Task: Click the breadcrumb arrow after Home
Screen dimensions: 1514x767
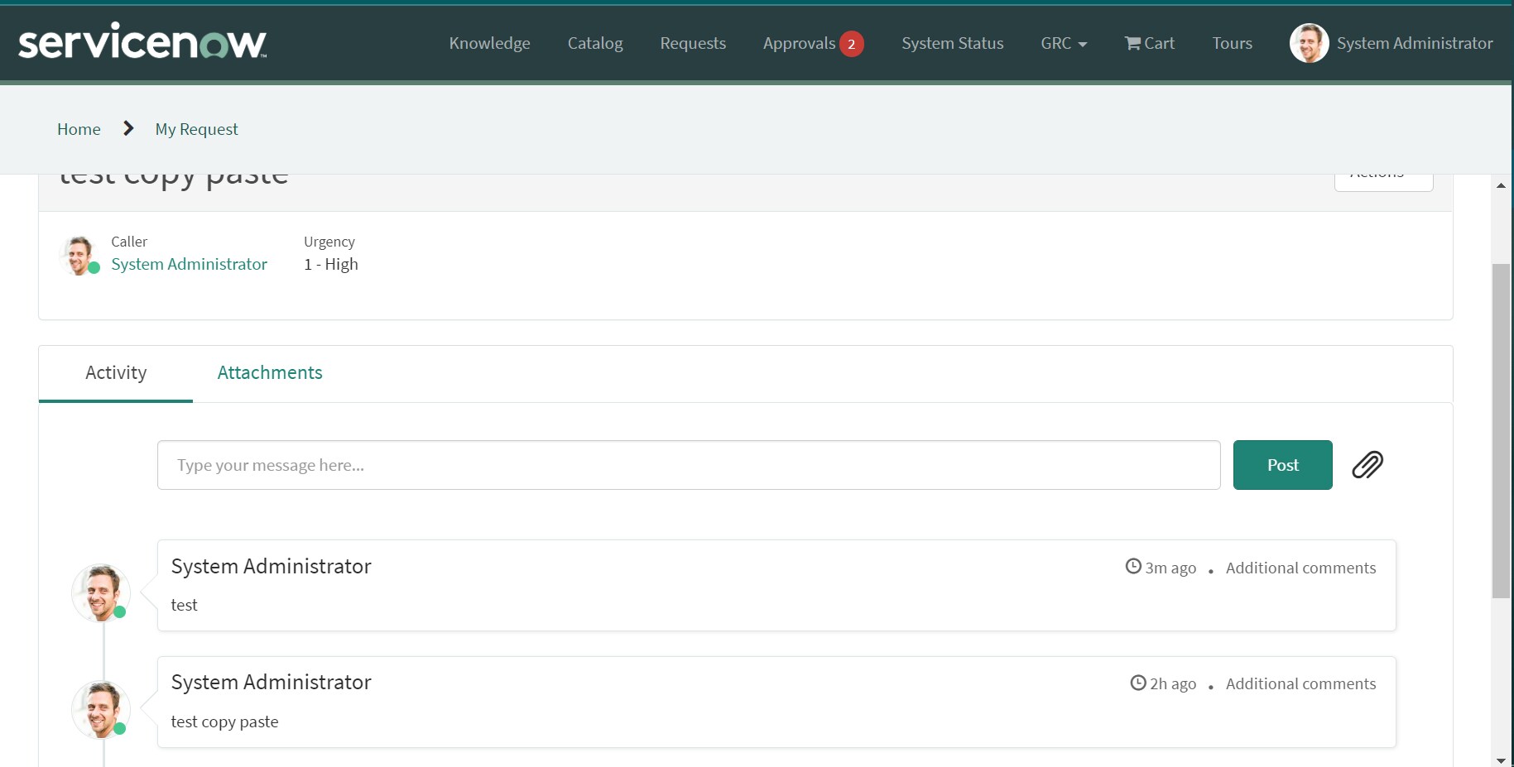Action: (x=127, y=128)
